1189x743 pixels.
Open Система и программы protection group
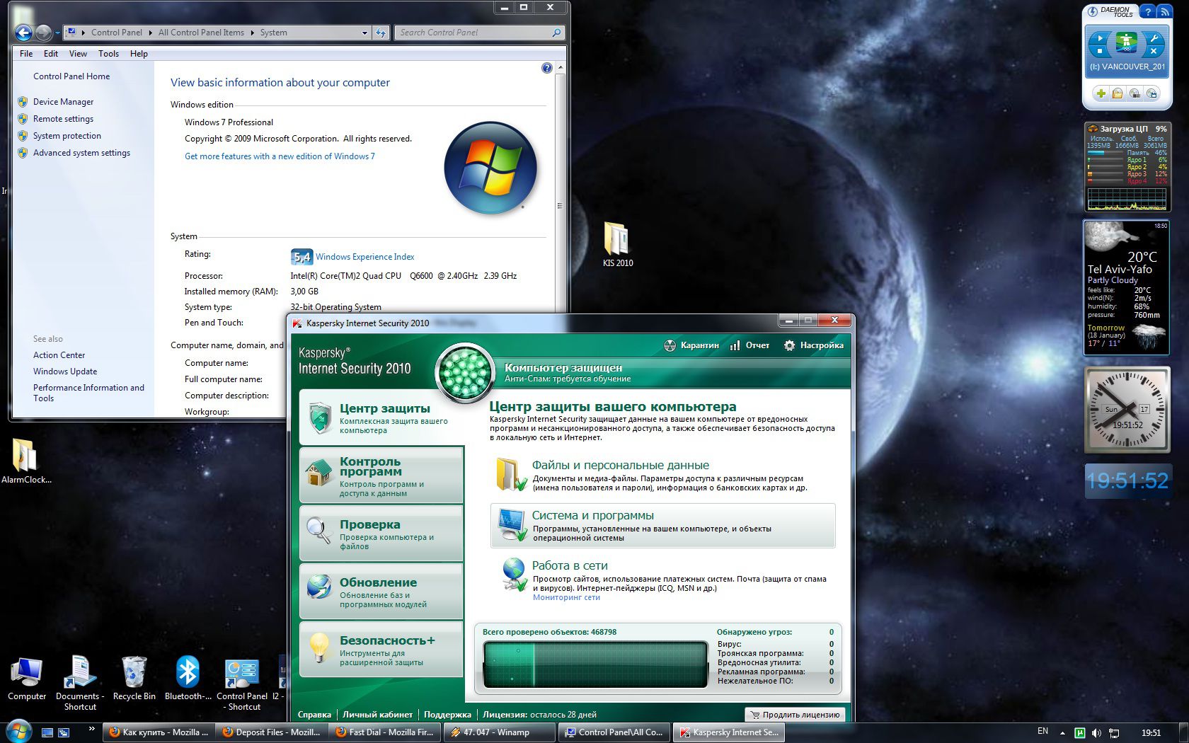(663, 526)
